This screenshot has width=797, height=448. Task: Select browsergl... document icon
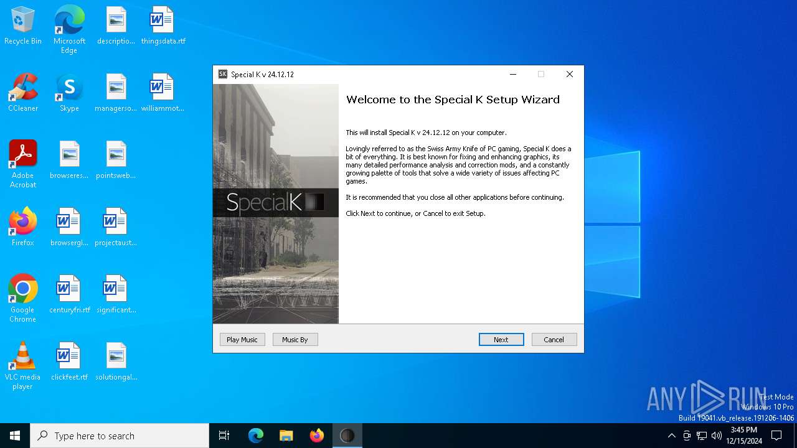pyautogui.click(x=69, y=227)
